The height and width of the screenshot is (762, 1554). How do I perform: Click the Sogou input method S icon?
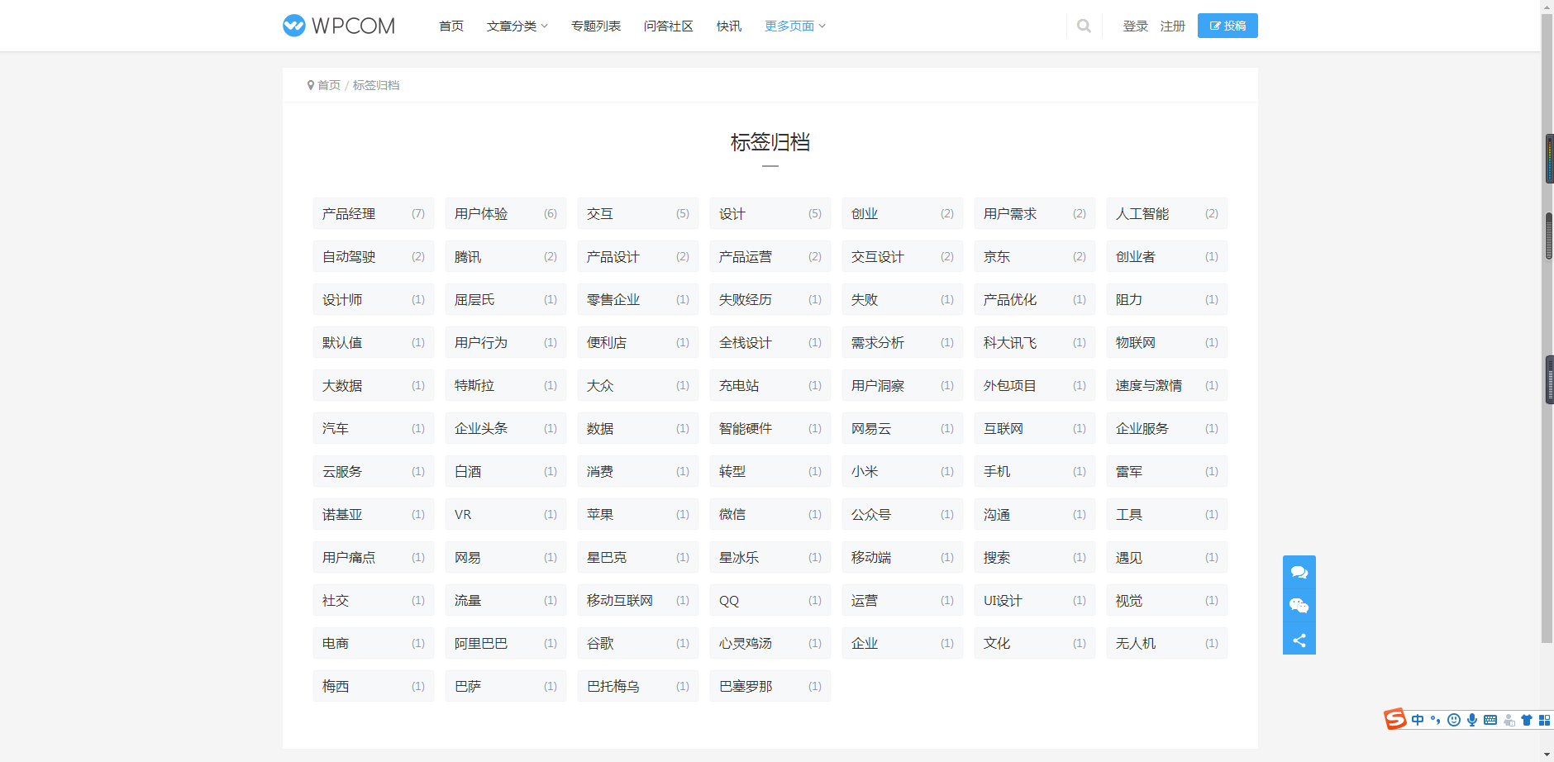[1395, 719]
